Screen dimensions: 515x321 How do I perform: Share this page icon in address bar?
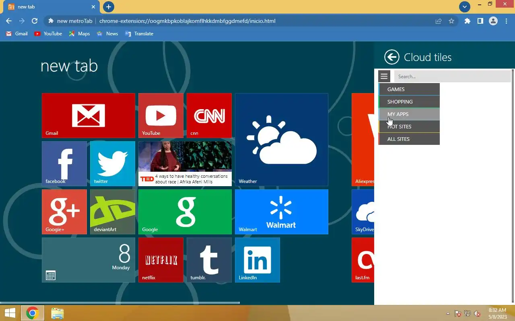[439, 21]
